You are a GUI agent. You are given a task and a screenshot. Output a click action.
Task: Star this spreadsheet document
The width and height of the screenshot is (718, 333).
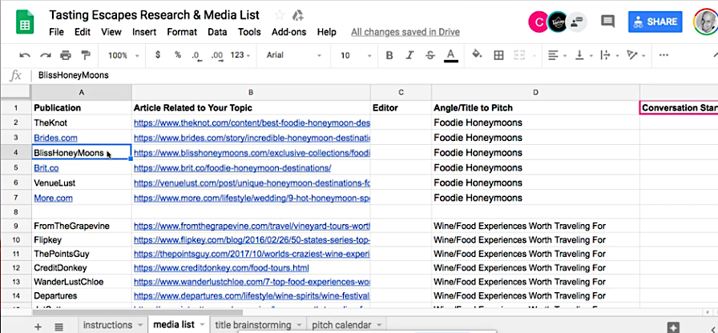click(279, 15)
